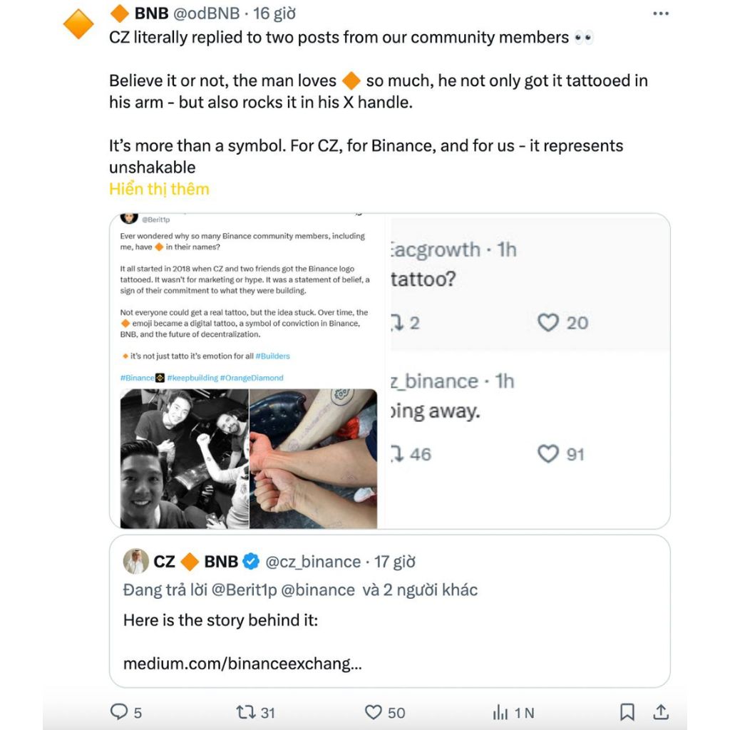The height and width of the screenshot is (730, 730).
Task: Click the #Builders hashtag in screenshot
Action: [x=272, y=356]
